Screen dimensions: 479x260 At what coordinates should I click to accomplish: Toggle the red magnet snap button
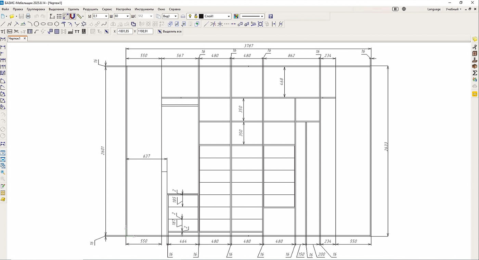click(73, 16)
